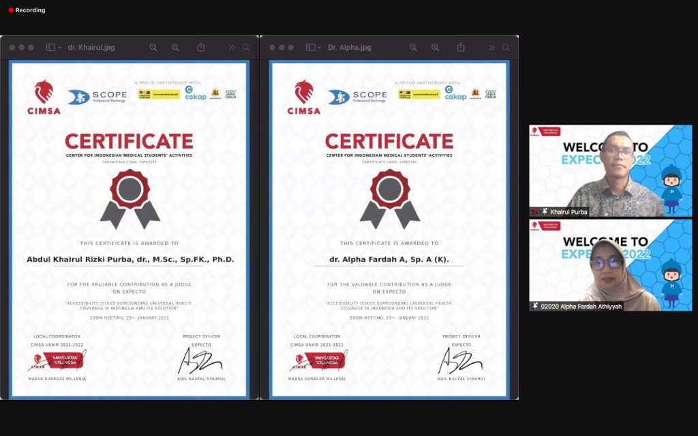Zoom out in the dr. Khairul.jpg window
Image resolution: width=698 pixels, height=436 pixels.
153,48
